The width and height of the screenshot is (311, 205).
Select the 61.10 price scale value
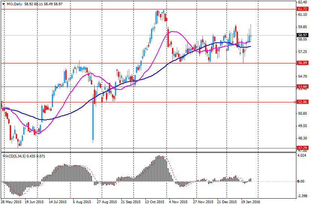[302, 15]
